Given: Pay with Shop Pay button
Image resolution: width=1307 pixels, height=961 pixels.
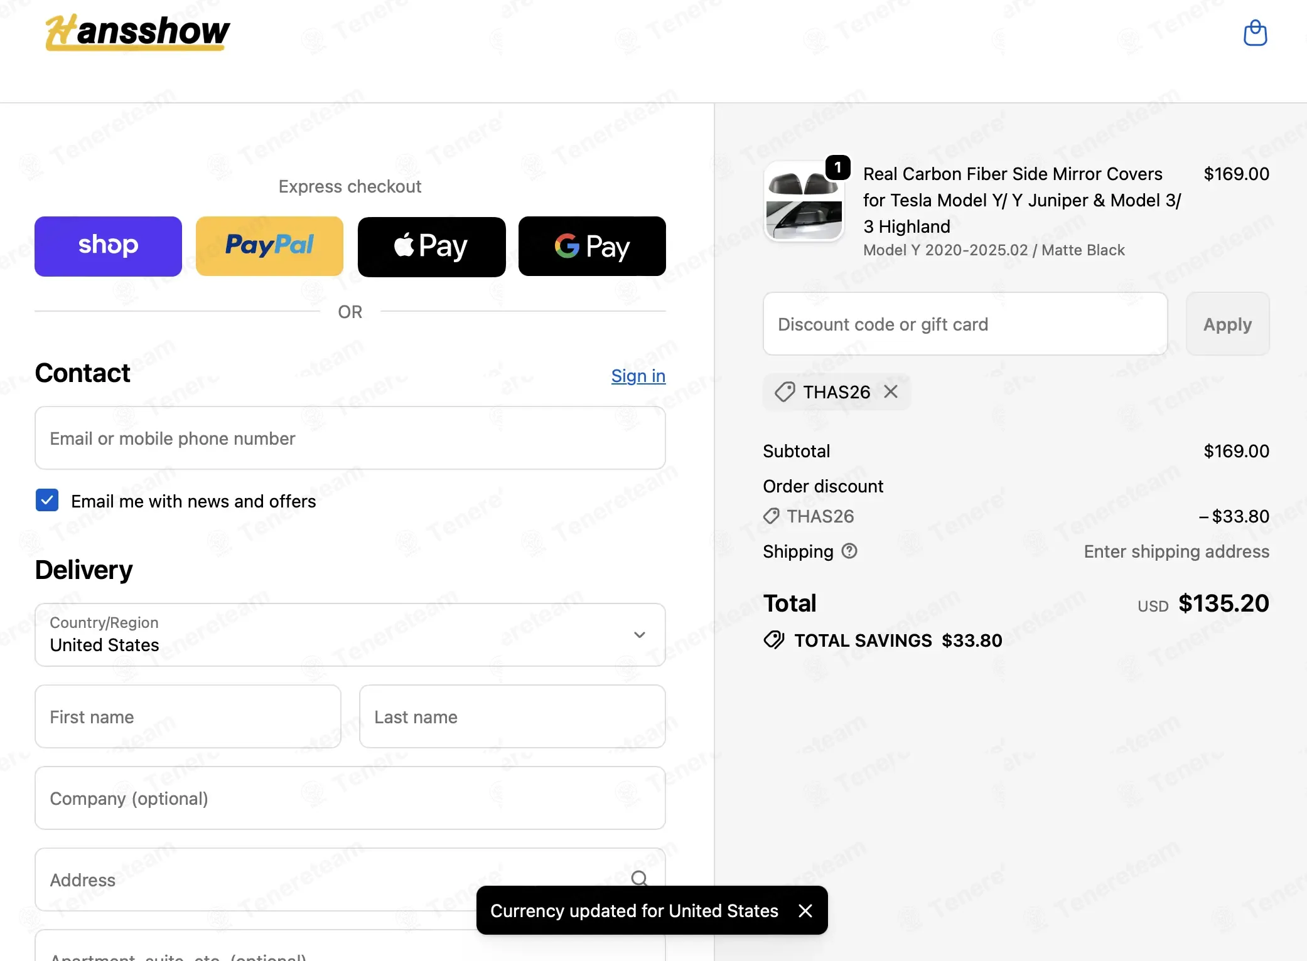Looking at the screenshot, I should click(x=108, y=246).
